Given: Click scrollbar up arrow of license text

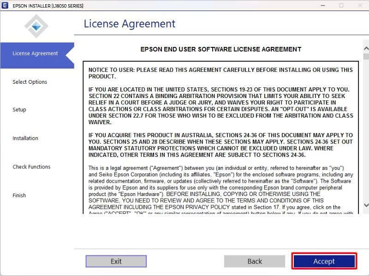Looking at the screenshot, I should [x=366, y=48].
